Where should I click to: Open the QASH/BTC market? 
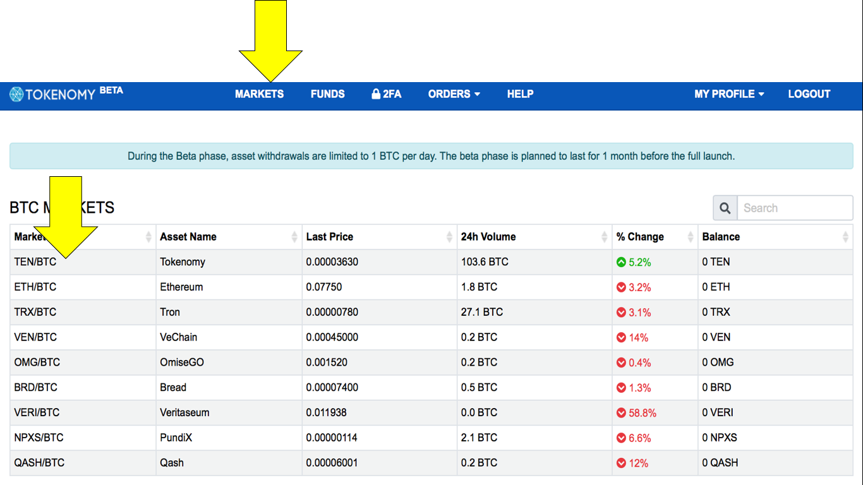(40, 463)
